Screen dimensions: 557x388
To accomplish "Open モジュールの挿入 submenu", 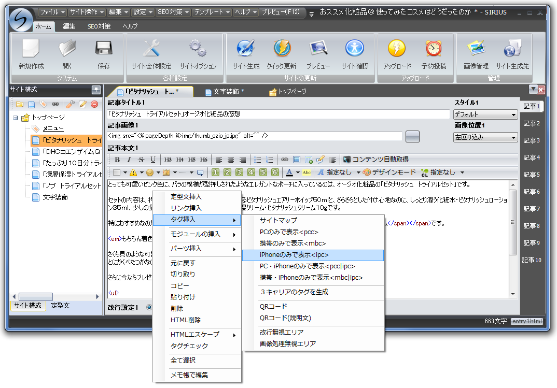I will pyautogui.click(x=197, y=235).
